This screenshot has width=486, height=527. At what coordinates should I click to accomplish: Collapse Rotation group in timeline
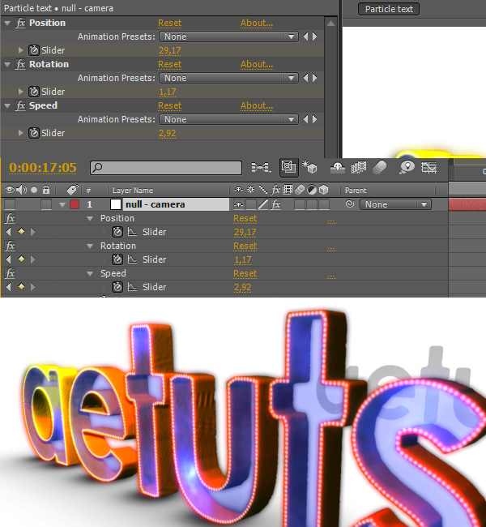(90, 246)
